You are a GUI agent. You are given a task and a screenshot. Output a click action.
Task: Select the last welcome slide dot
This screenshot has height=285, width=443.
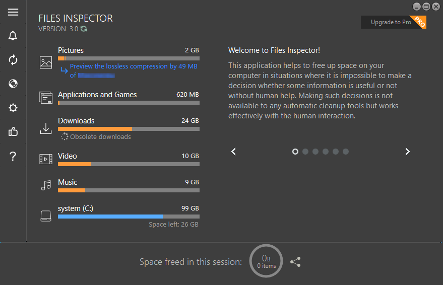[346, 152]
